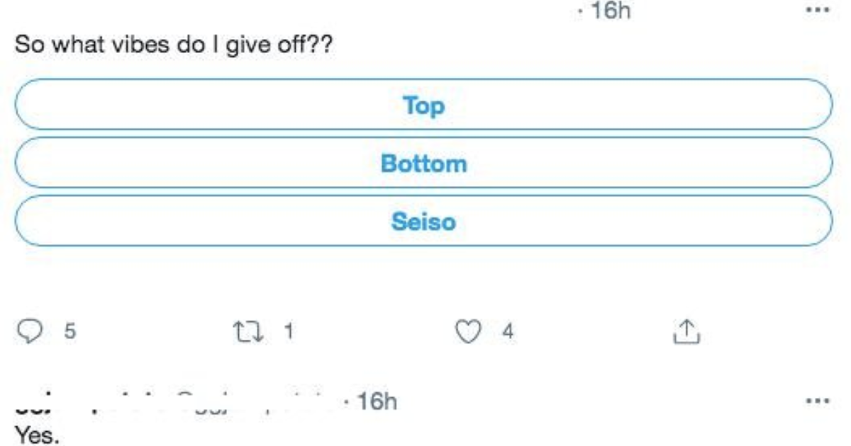Image resolution: width=851 pixels, height=446 pixels.
Task: Click the like count showing 4
Action: [508, 331]
